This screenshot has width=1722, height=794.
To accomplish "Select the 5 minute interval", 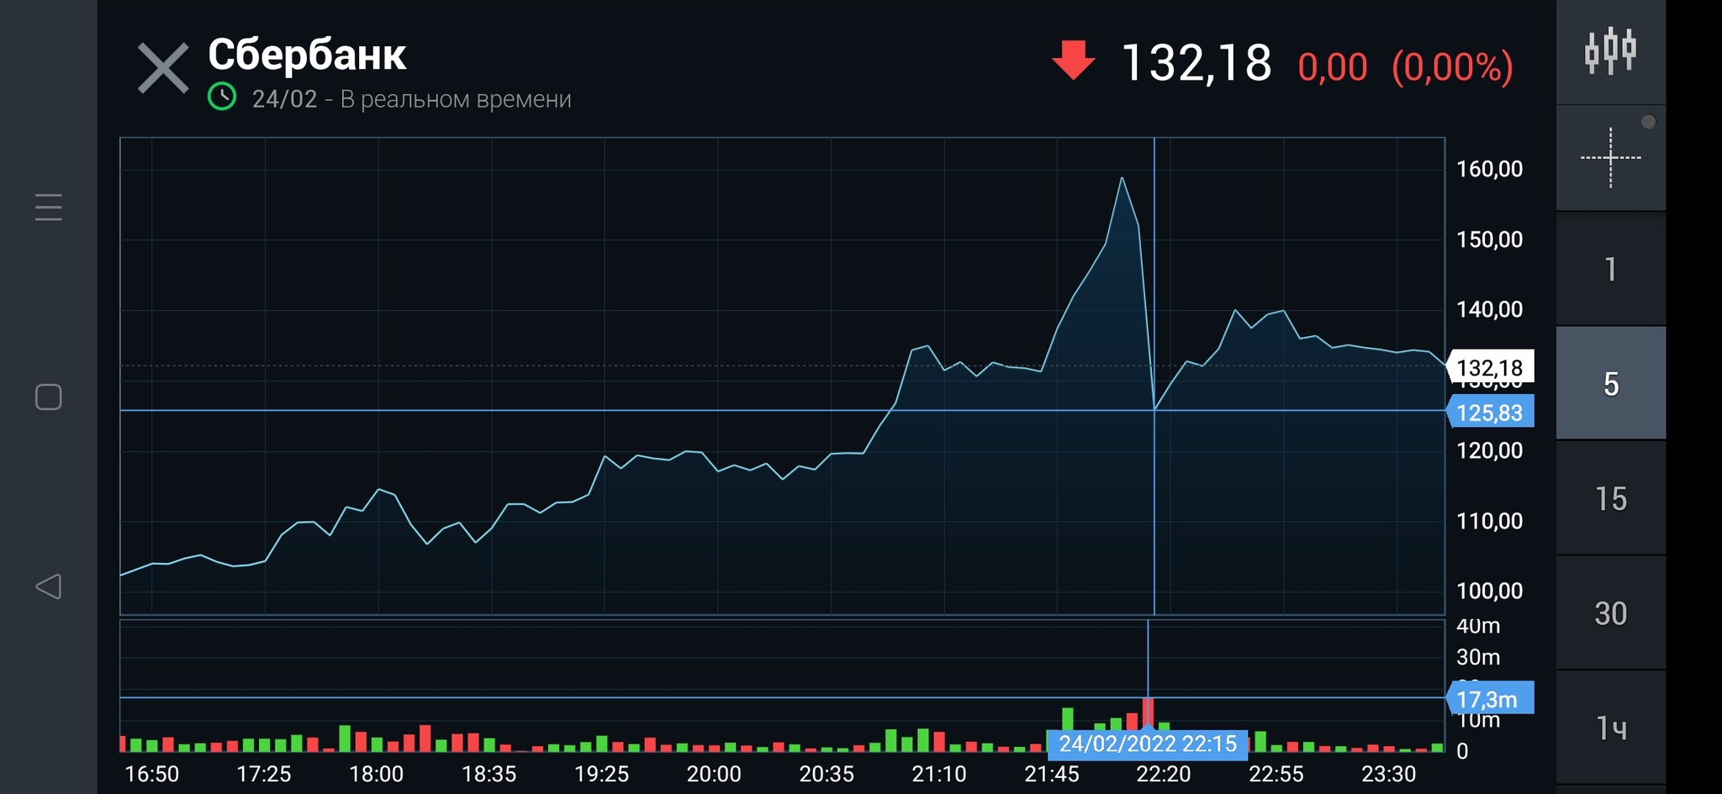I will [x=1610, y=383].
